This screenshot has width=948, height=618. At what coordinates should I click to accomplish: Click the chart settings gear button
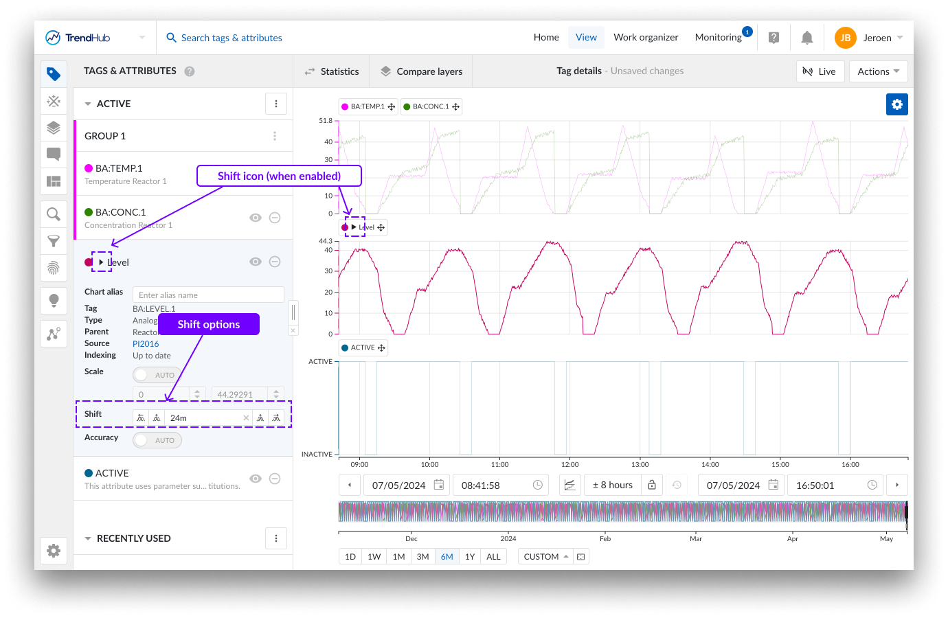click(896, 104)
